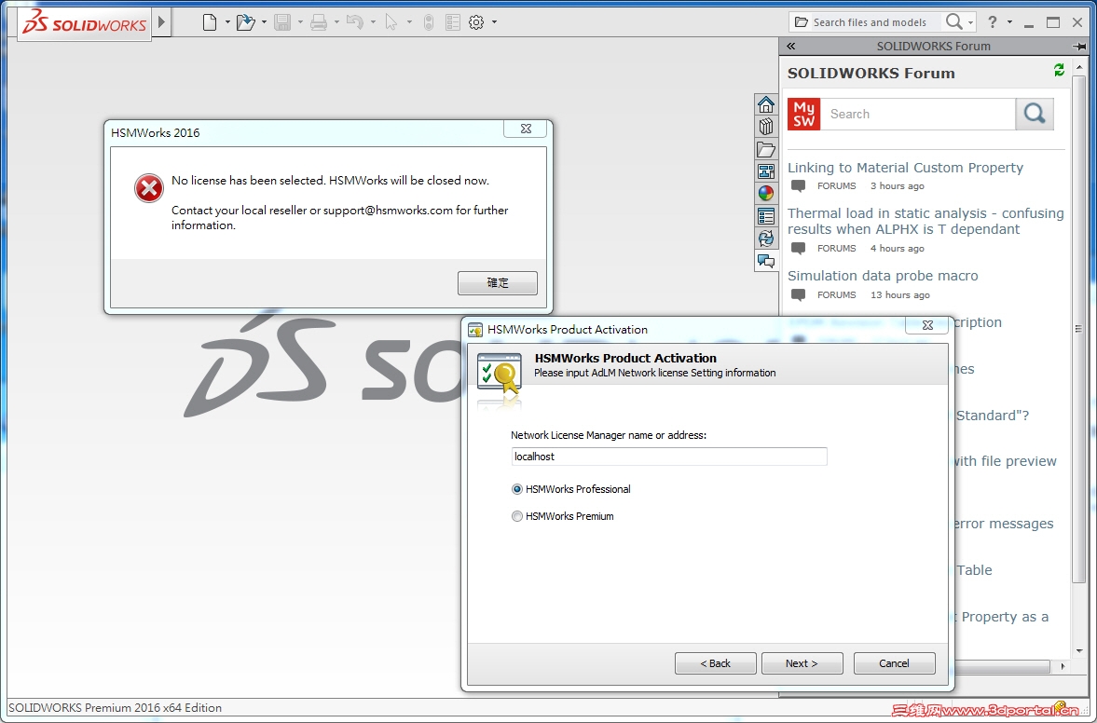Click Cancel in Product Activation dialog
The height and width of the screenshot is (723, 1097).
[894, 663]
